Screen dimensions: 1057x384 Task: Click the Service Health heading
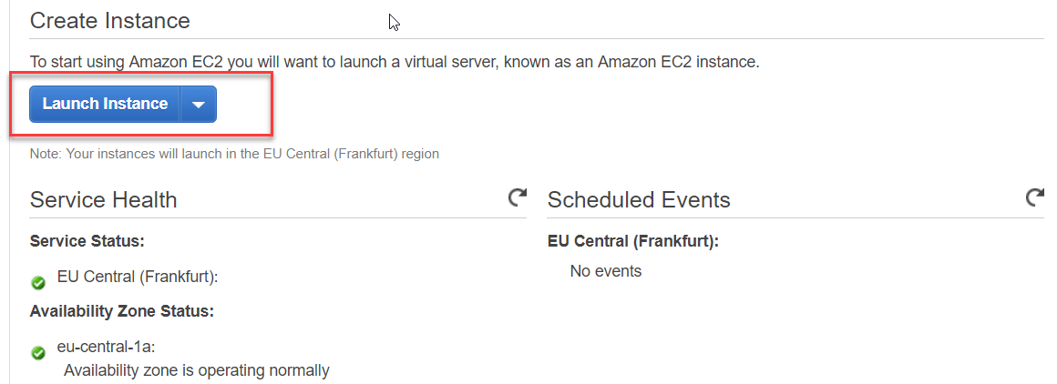103,200
